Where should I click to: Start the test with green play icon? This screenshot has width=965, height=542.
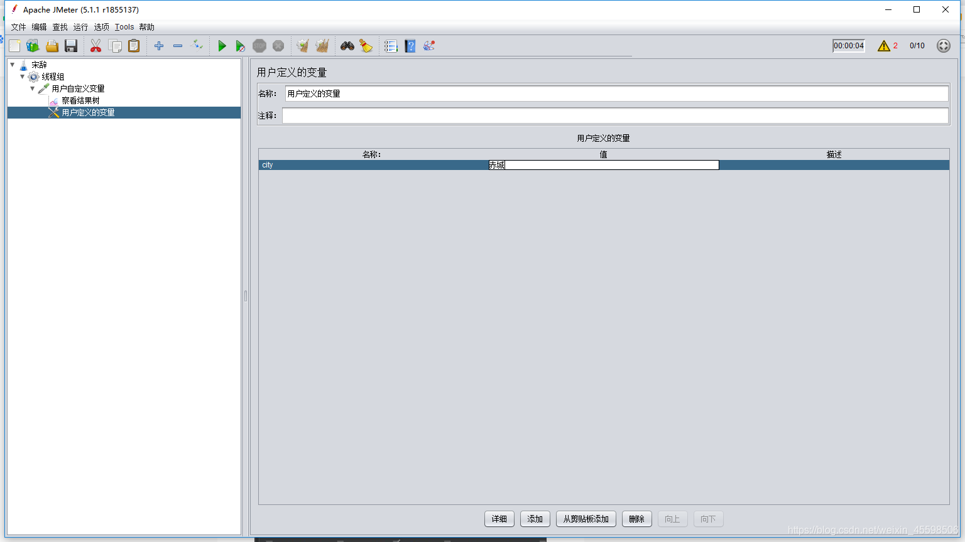[222, 46]
